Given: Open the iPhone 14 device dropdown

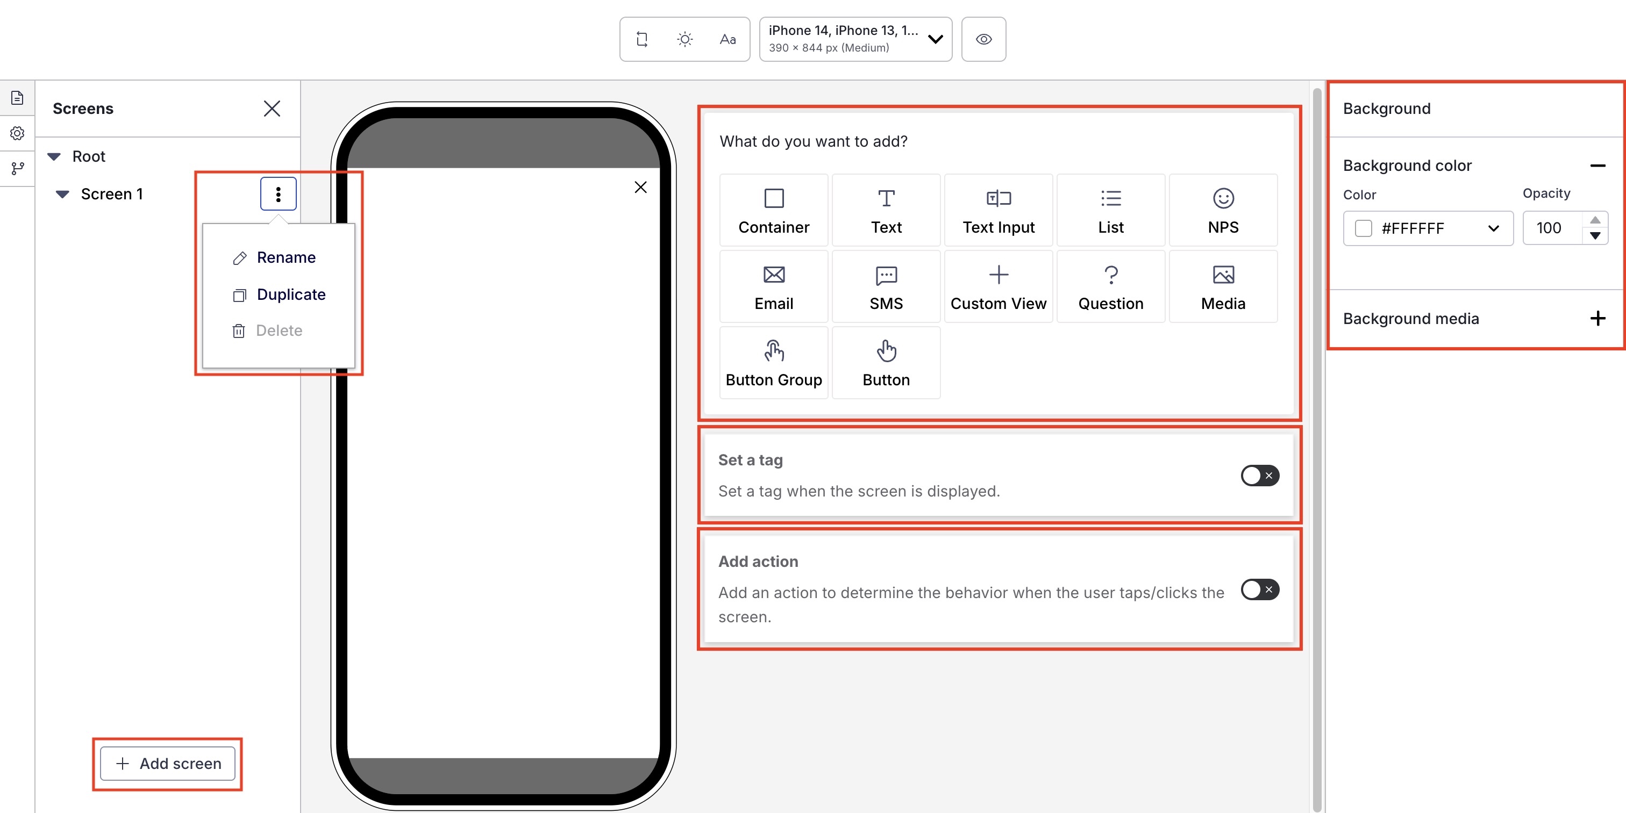Looking at the screenshot, I should pyautogui.click(x=854, y=39).
